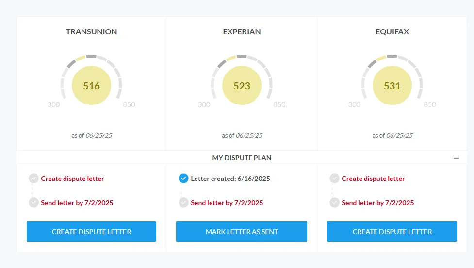This screenshot has height=268, width=474.
Task: Select Letter created: 6/16/2025 text
Action: point(230,179)
